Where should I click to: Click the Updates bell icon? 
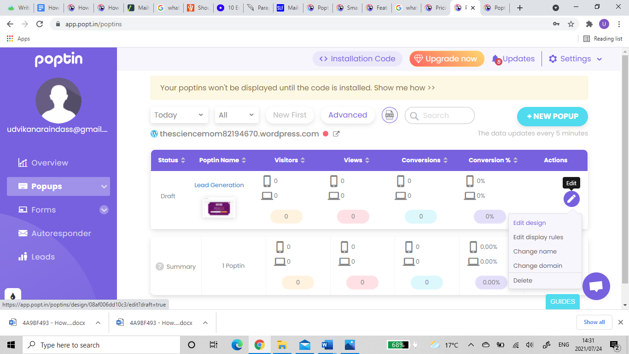tap(496, 59)
